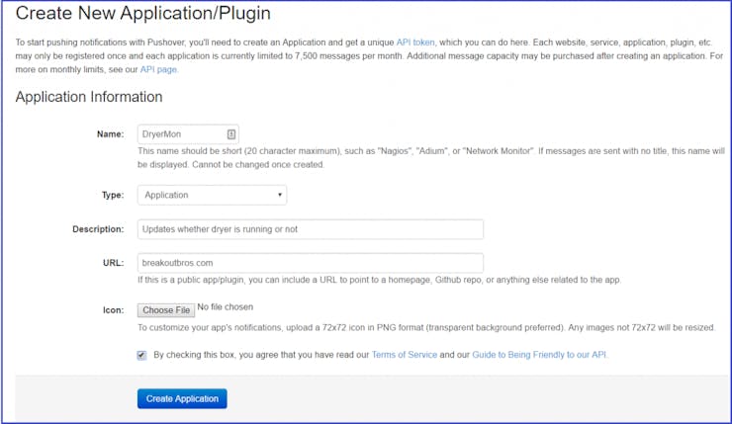
Task: Click the Choose File button for the icon
Action: click(166, 310)
